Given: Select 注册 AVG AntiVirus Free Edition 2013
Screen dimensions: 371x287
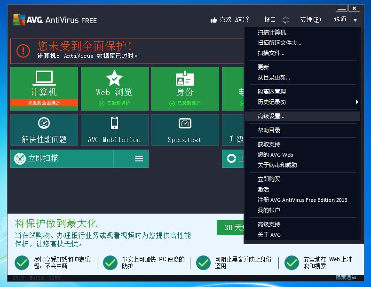Looking at the screenshot, I should (303, 200).
